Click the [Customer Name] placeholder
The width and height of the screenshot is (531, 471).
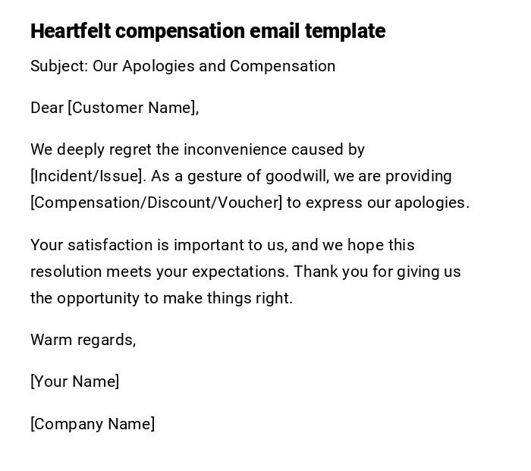coord(132,108)
